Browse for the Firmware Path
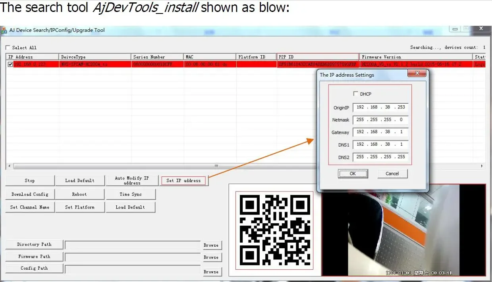The image size is (492, 282). (211, 257)
